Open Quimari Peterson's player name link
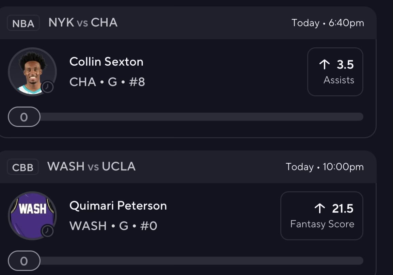This screenshot has height=275, width=393. [x=118, y=206]
